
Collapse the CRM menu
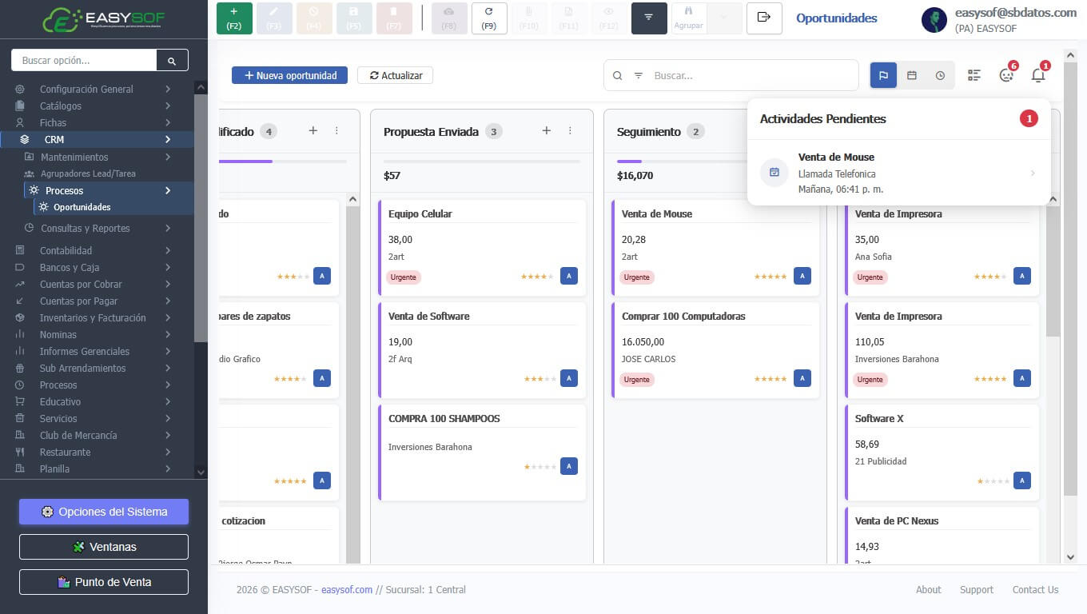96,139
